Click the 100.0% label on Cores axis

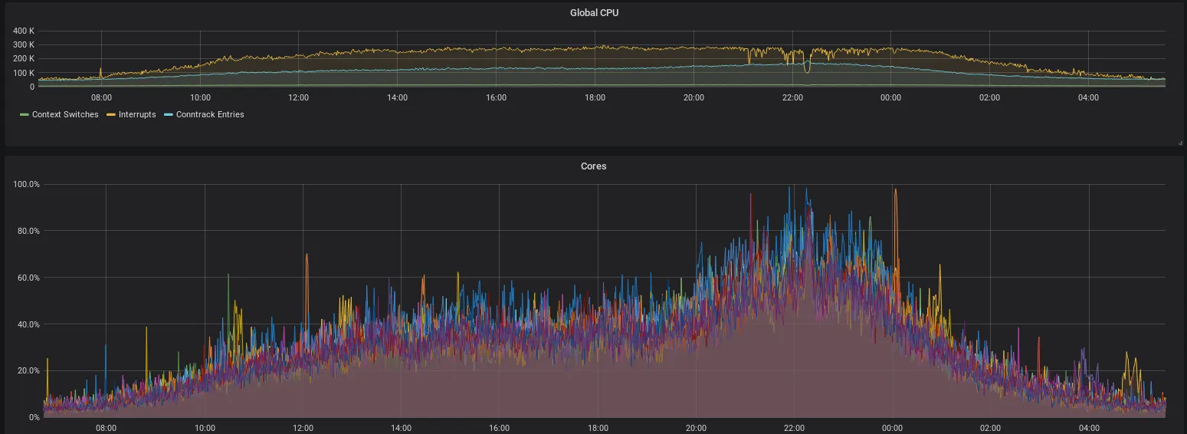tap(27, 184)
